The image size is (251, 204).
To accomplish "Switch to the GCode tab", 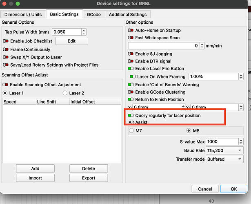I will point(93,14).
